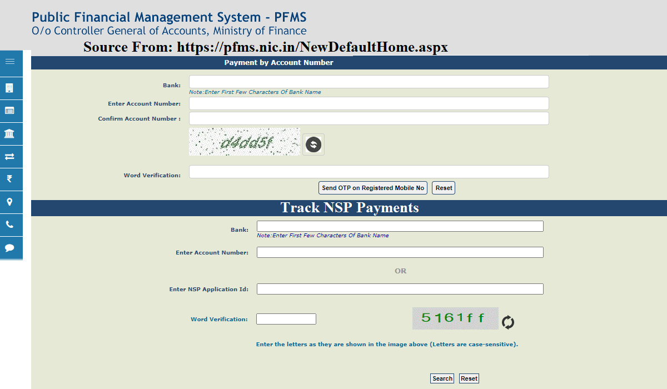The height and width of the screenshot is (389, 667).
Task: Click Send OTP on Registered Mobile No
Action: (x=373, y=188)
